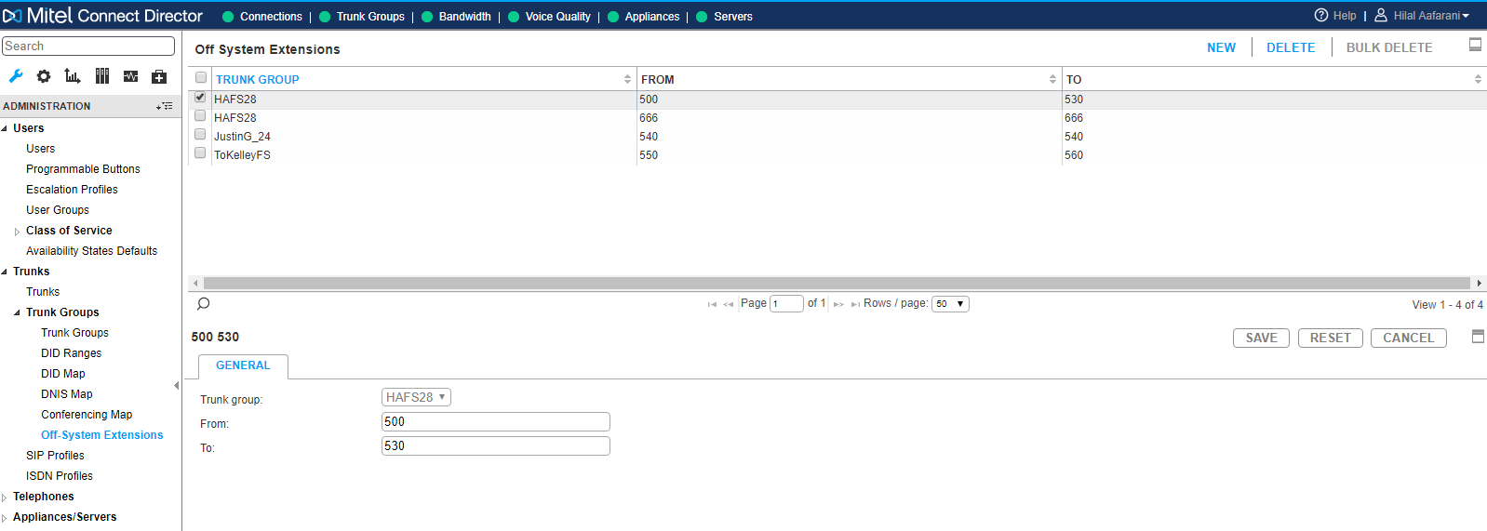Image resolution: width=1487 pixels, height=531 pixels.
Task: Open the waveform monitoring icon in the sidebar
Action: (131, 76)
